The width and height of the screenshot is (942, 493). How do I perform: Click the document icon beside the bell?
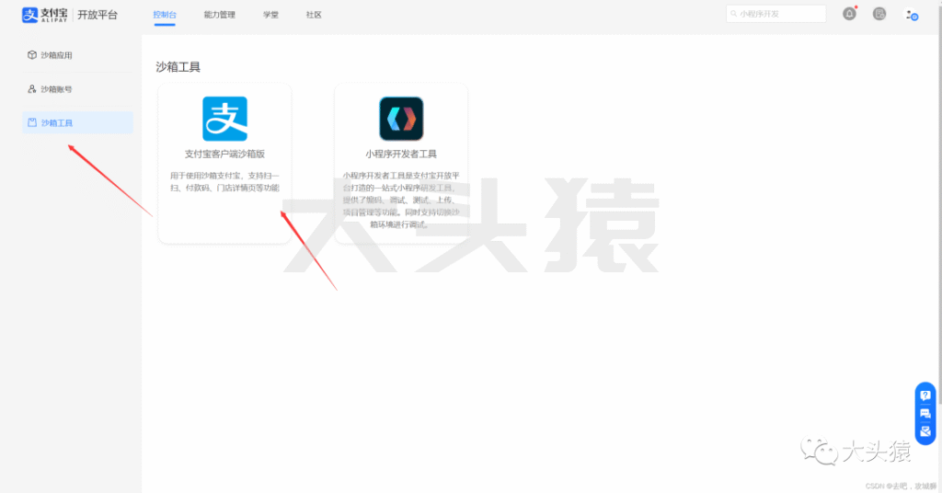(879, 14)
